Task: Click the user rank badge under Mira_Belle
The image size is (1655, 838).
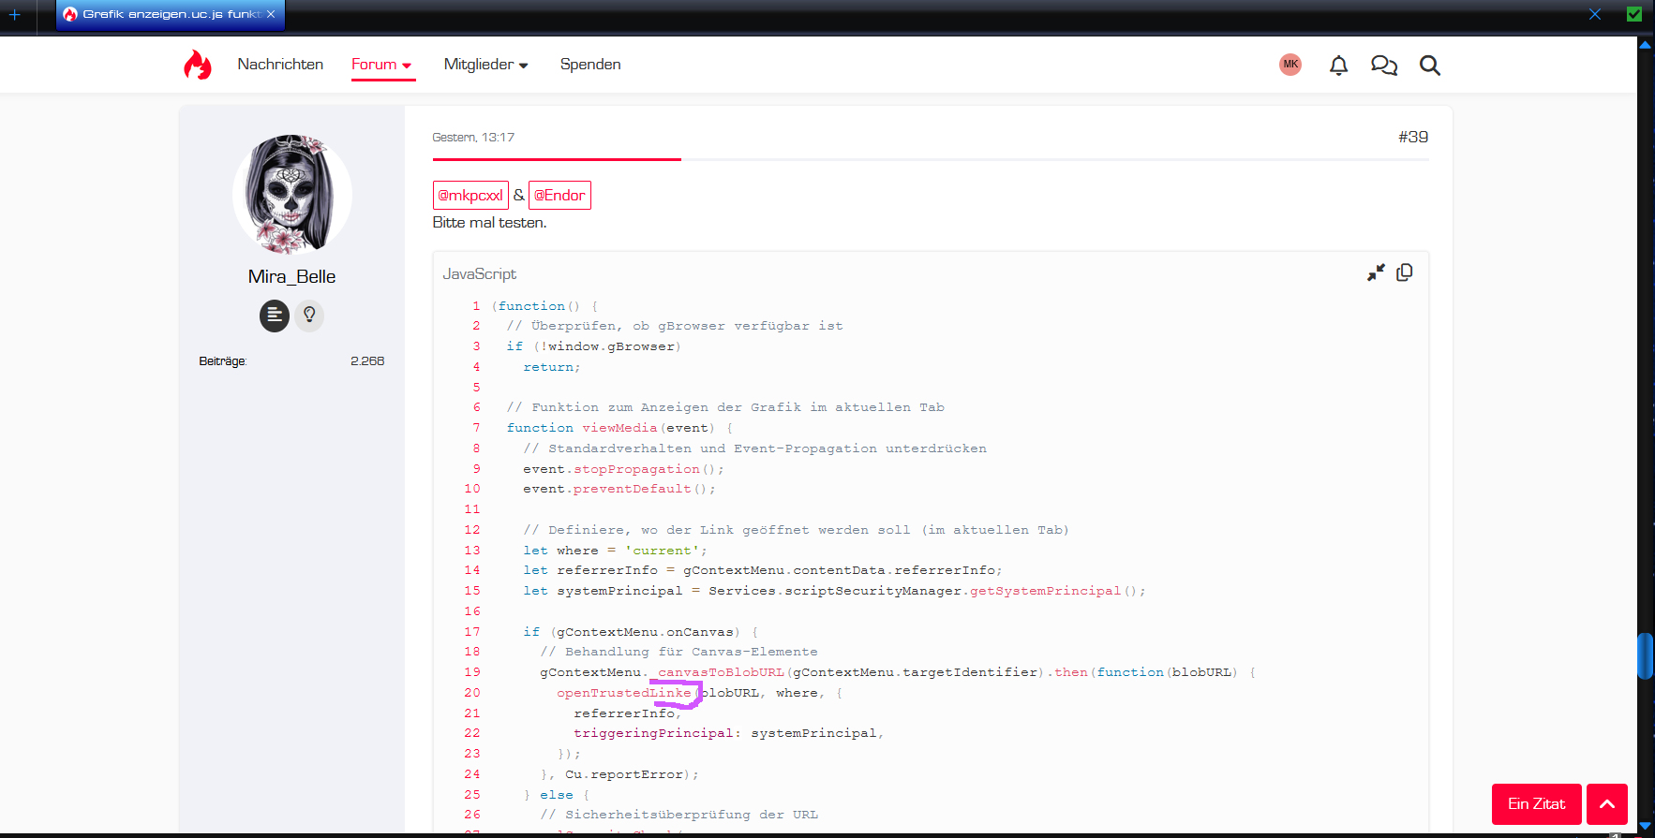Action: pos(274,316)
